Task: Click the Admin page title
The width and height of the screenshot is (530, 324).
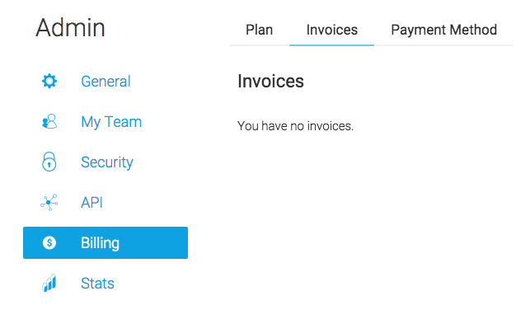Action: tap(70, 27)
